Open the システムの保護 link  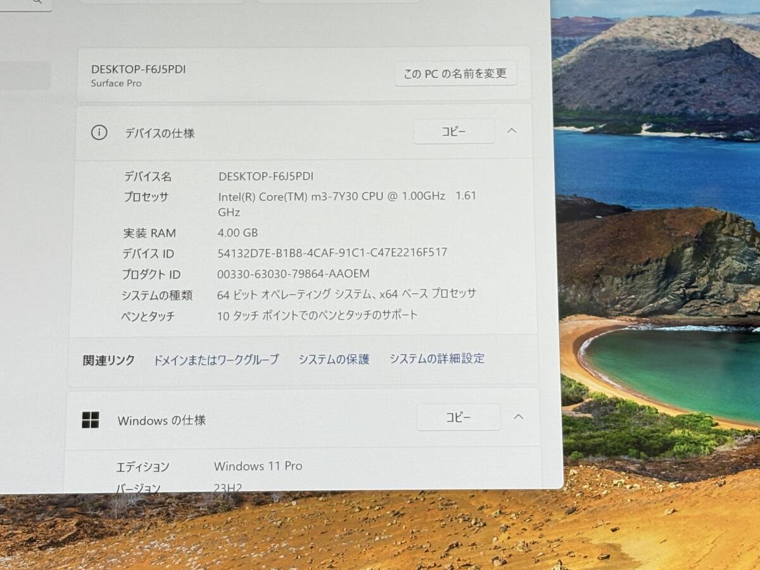point(334,359)
